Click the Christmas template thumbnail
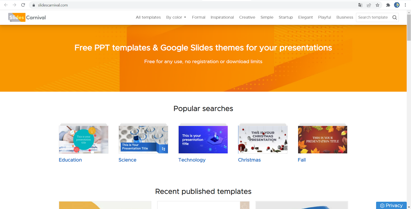The height and width of the screenshot is (209, 411). point(263,139)
